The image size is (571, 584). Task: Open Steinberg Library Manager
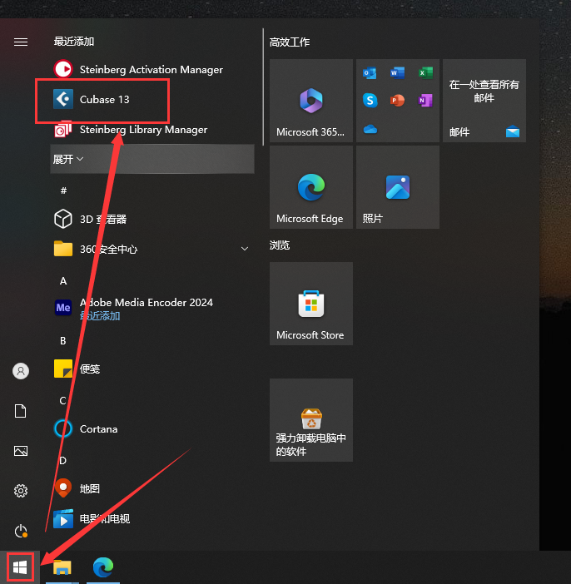[x=142, y=130]
